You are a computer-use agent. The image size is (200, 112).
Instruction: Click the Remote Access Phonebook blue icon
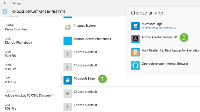67,41
